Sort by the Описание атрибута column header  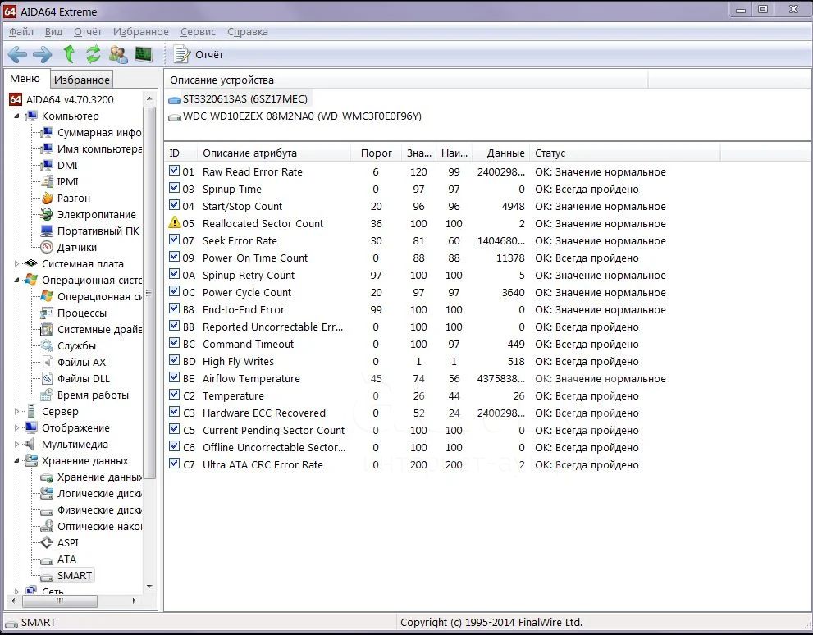coord(274,153)
